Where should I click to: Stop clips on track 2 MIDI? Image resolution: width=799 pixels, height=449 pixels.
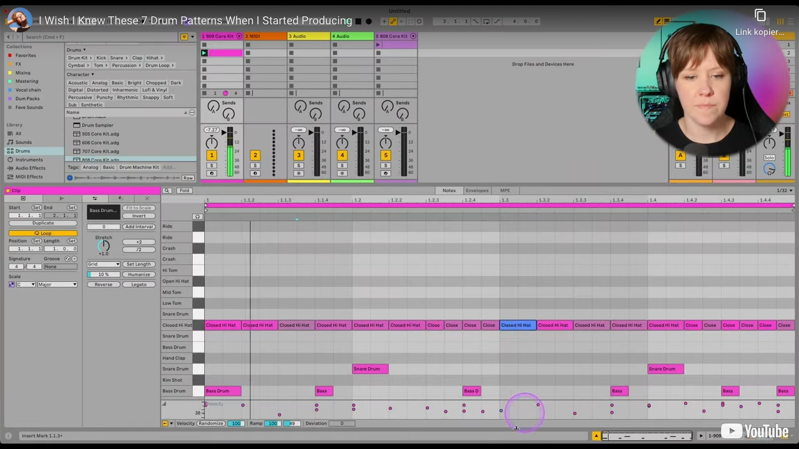click(x=248, y=93)
